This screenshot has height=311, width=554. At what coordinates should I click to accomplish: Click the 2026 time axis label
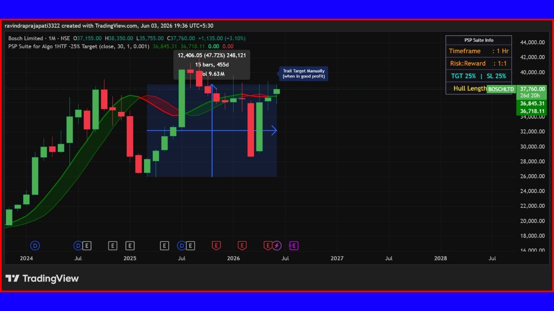[x=233, y=258]
